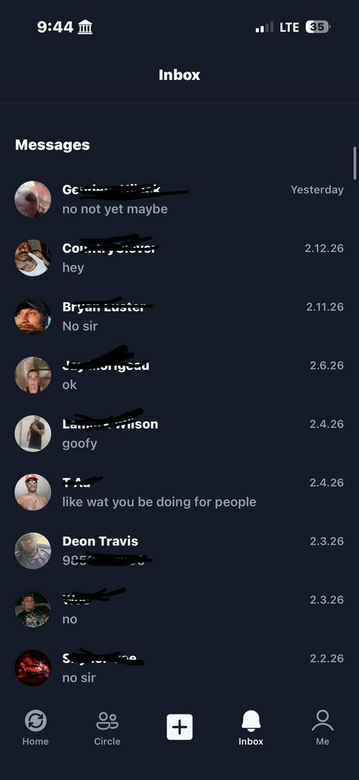359x780 pixels.
Task: Tap the cellular signal bars icon
Action: click(264, 27)
